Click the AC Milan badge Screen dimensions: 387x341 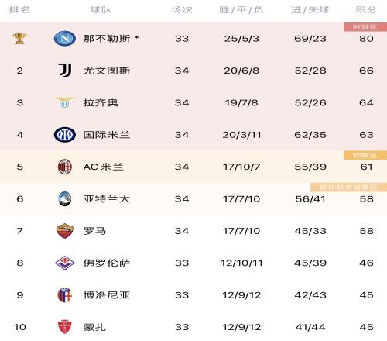(65, 167)
